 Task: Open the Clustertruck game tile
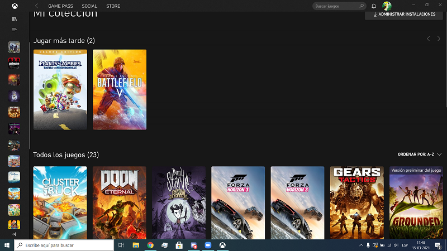pyautogui.click(x=60, y=202)
